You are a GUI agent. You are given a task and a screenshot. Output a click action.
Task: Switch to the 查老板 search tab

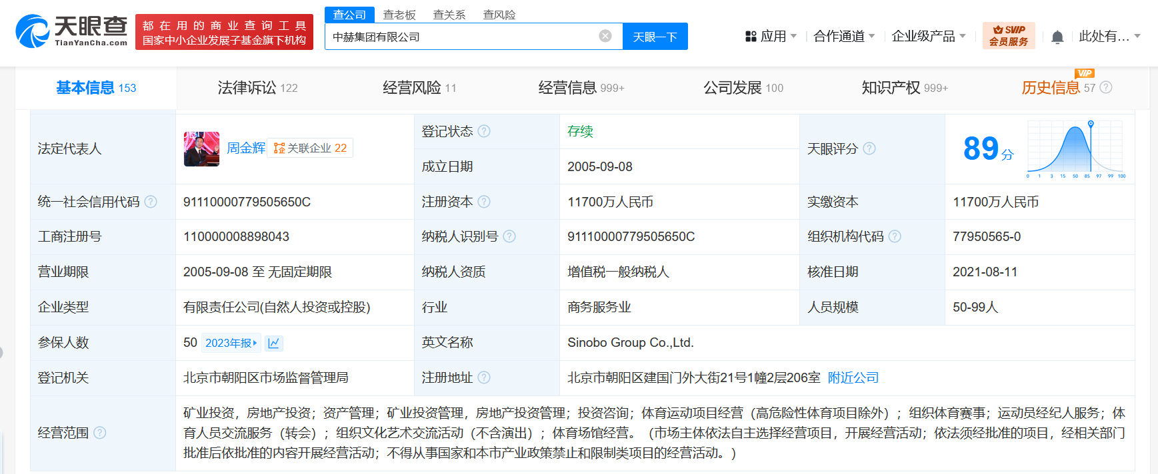[x=399, y=15]
